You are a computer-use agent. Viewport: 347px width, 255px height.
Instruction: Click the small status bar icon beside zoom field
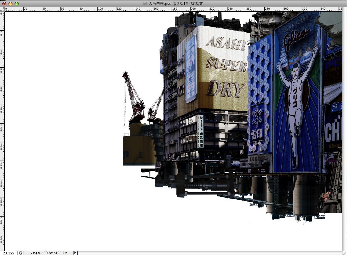click(x=21, y=253)
